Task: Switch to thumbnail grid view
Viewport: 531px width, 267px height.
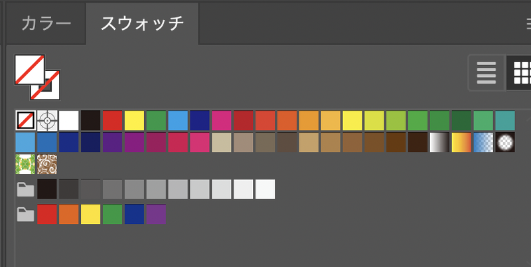Action: pyautogui.click(x=520, y=72)
